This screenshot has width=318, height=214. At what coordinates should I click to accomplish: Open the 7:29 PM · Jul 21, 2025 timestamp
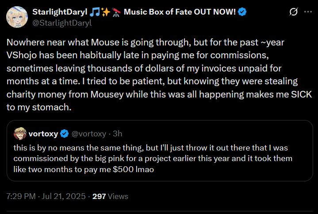pyautogui.click(x=46, y=196)
